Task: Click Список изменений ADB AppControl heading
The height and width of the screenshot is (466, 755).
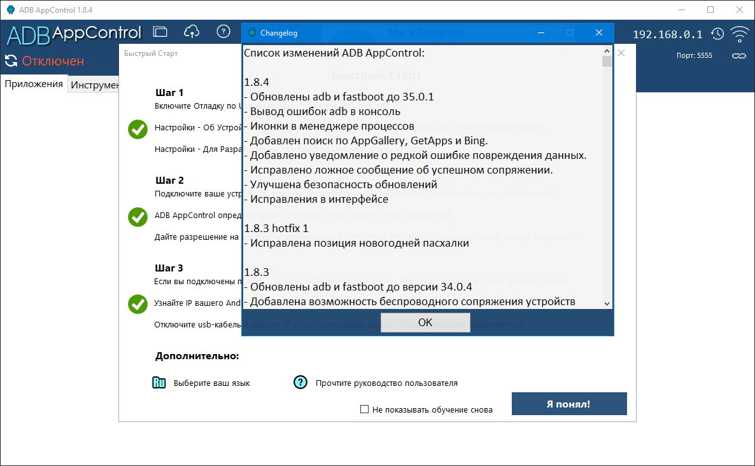Action: click(334, 53)
